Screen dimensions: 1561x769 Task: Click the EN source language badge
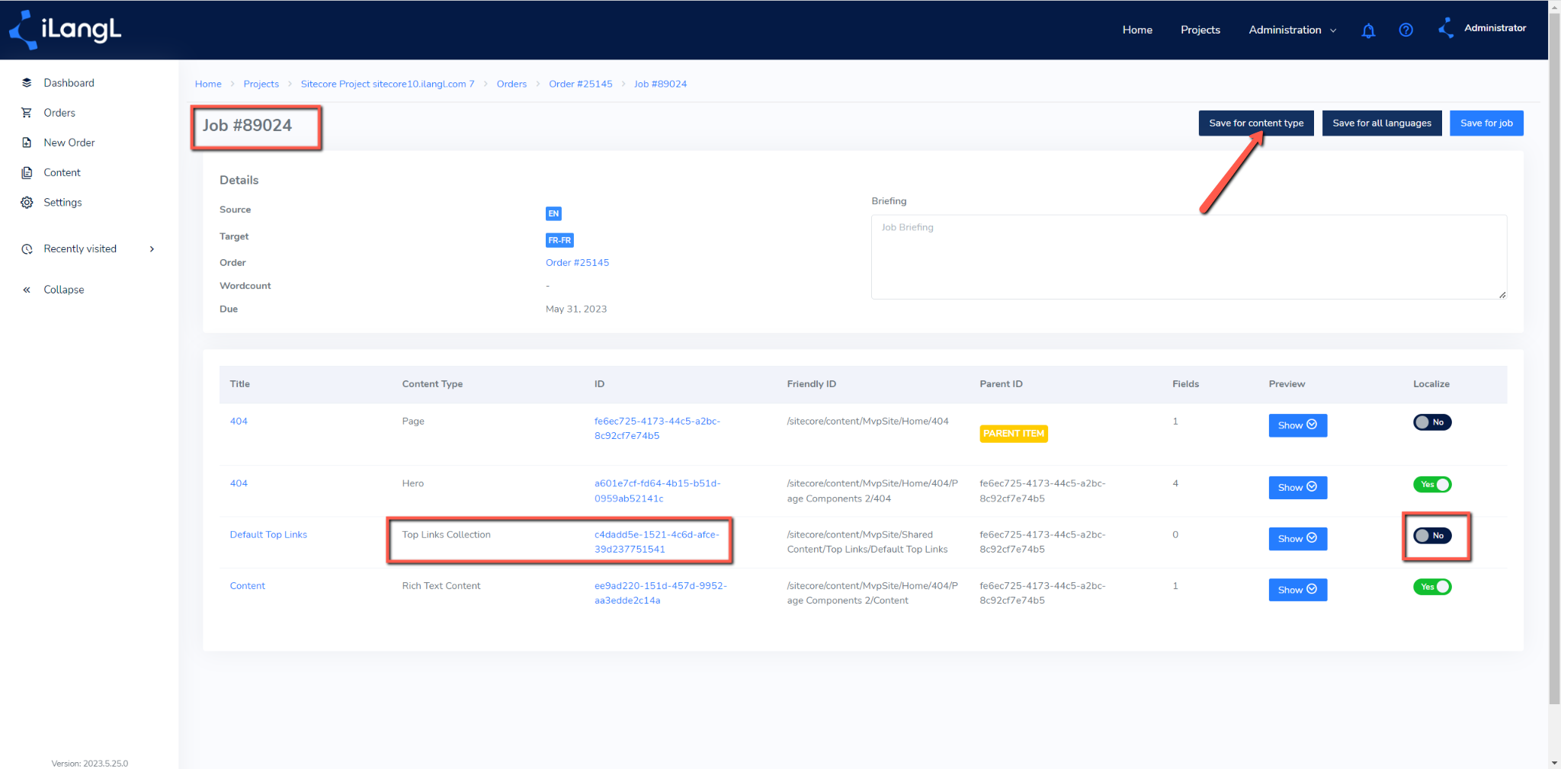pyautogui.click(x=553, y=213)
